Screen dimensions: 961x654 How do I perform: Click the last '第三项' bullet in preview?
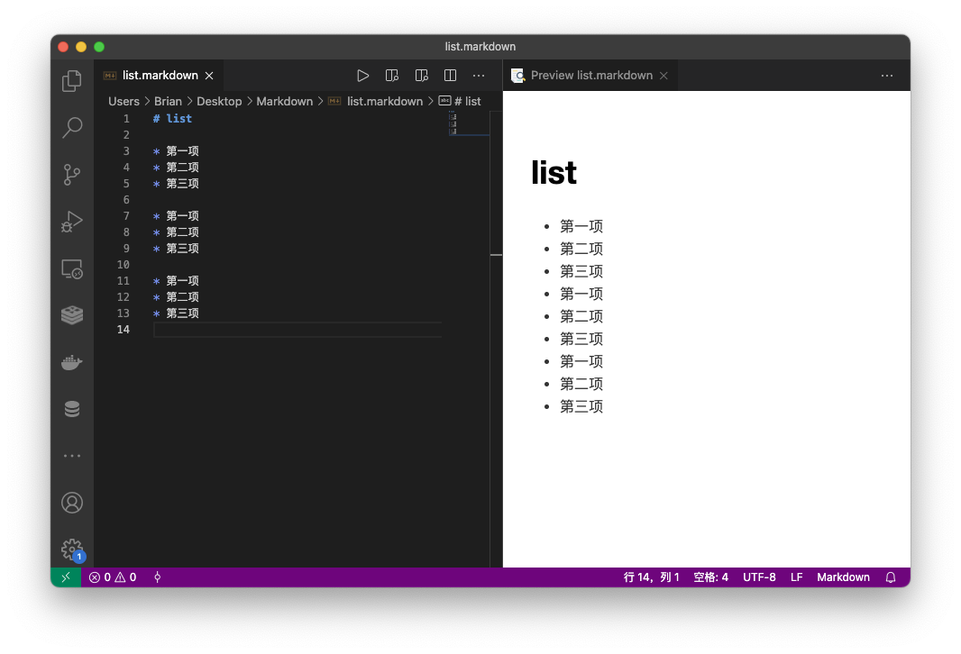click(581, 406)
